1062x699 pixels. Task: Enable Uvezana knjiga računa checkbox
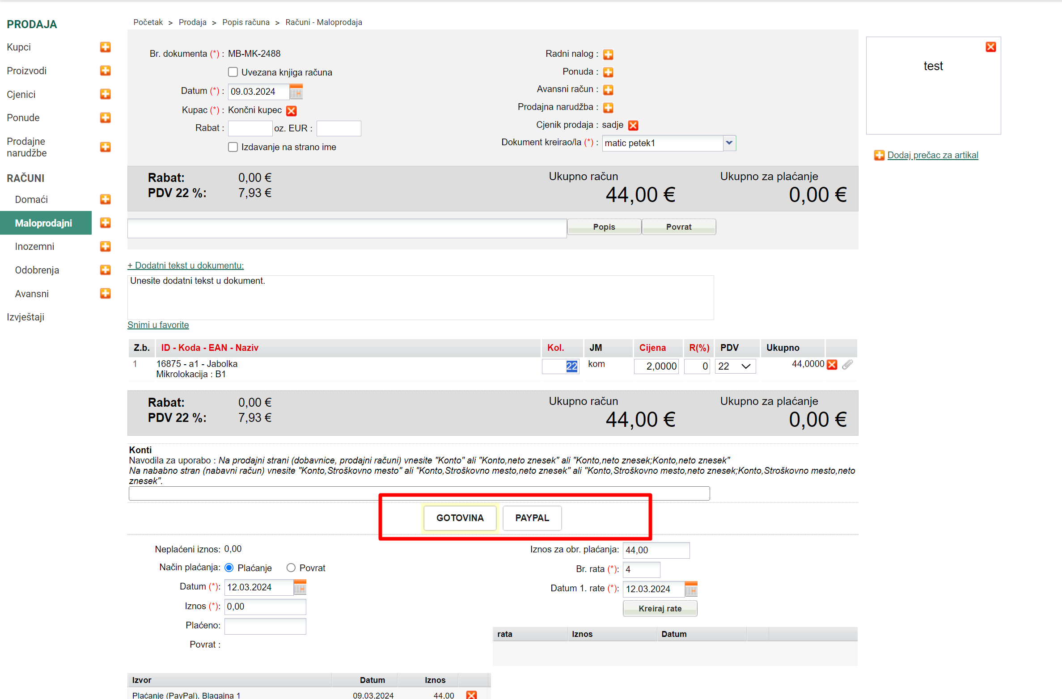coord(233,72)
